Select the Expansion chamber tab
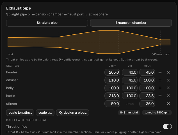The width and height of the screenshot is (178, 135). coord(131,23)
